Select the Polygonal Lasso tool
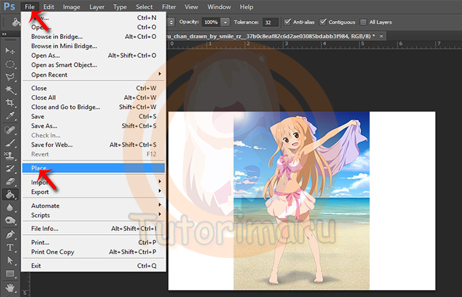This screenshot has height=297, width=462. pos(10,77)
